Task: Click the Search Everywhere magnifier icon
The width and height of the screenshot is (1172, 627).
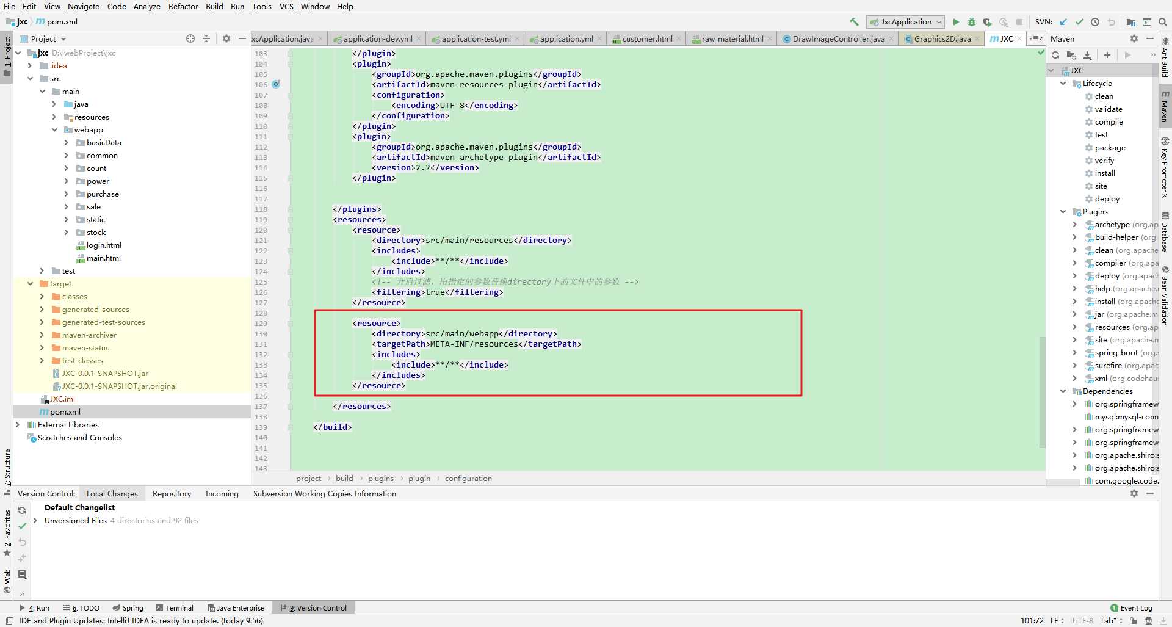Action: point(1162,22)
